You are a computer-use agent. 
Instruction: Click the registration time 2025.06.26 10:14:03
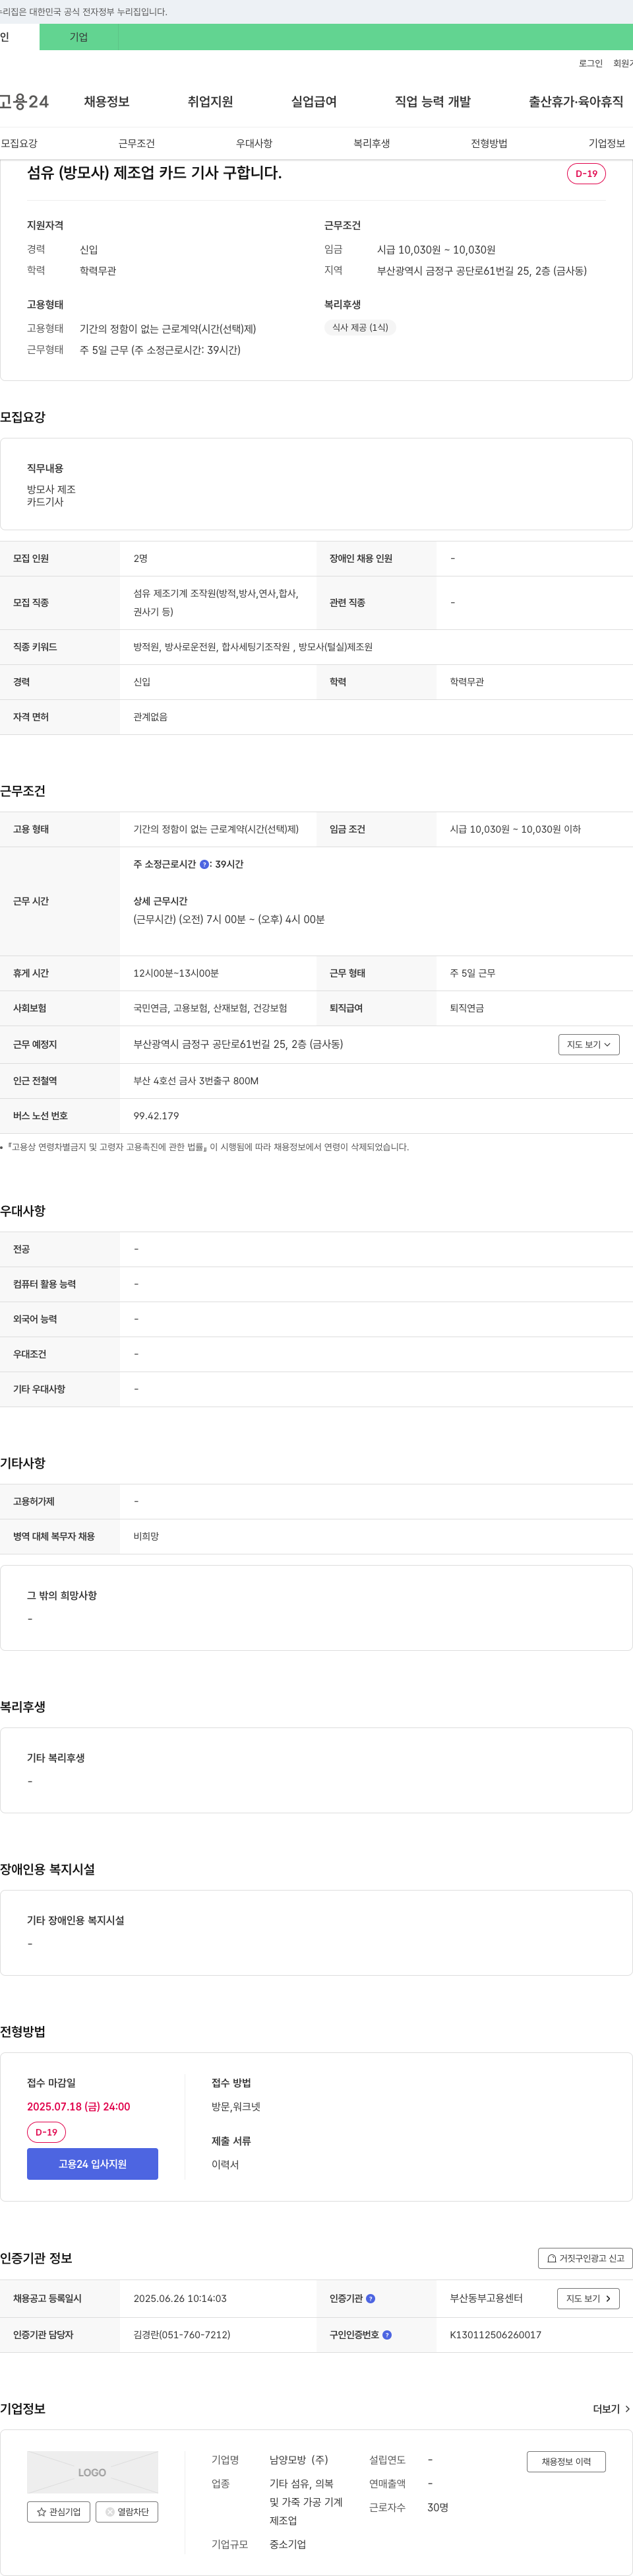[180, 2298]
